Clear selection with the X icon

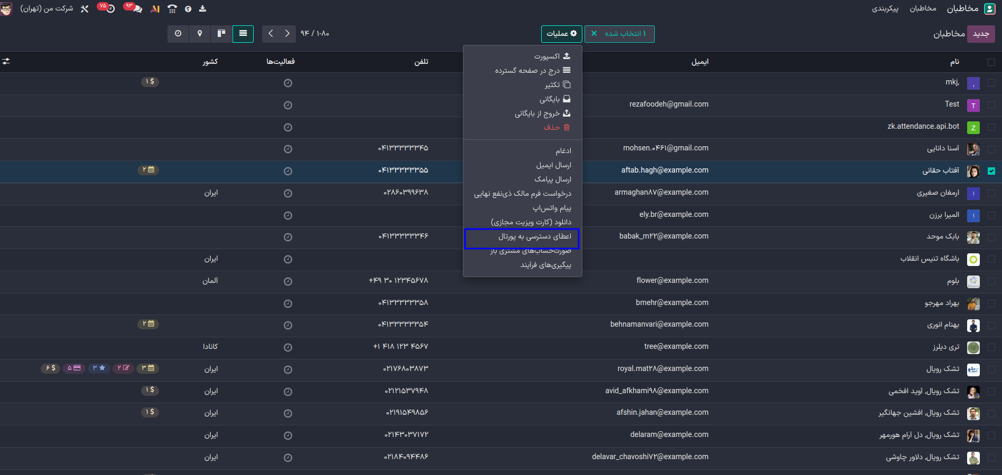pyautogui.click(x=594, y=34)
